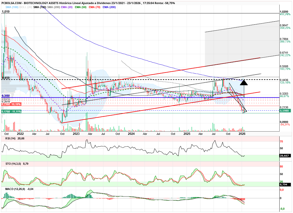Click the red 0,0 MACD axis label
The height and width of the screenshot is (213, 293).
click(282, 190)
